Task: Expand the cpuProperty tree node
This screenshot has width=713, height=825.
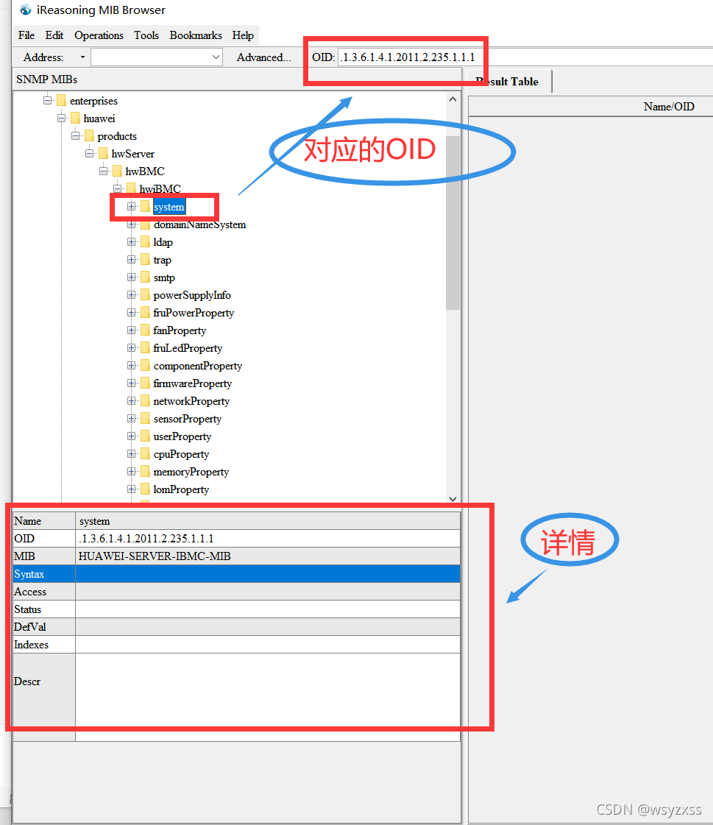Action: click(132, 453)
